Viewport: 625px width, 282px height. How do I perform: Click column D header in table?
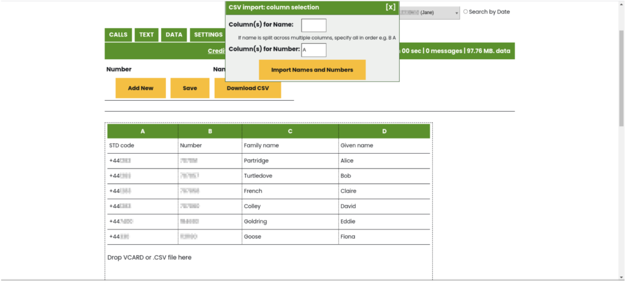point(384,131)
